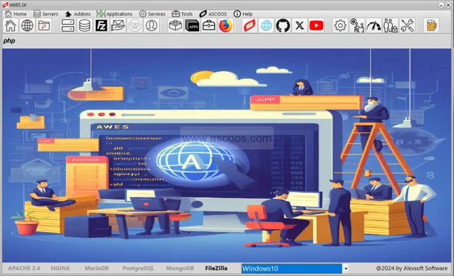The width and height of the screenshot is (454, 276).
Task: Click FileZilla in status bar
Action: click(216, 268)
